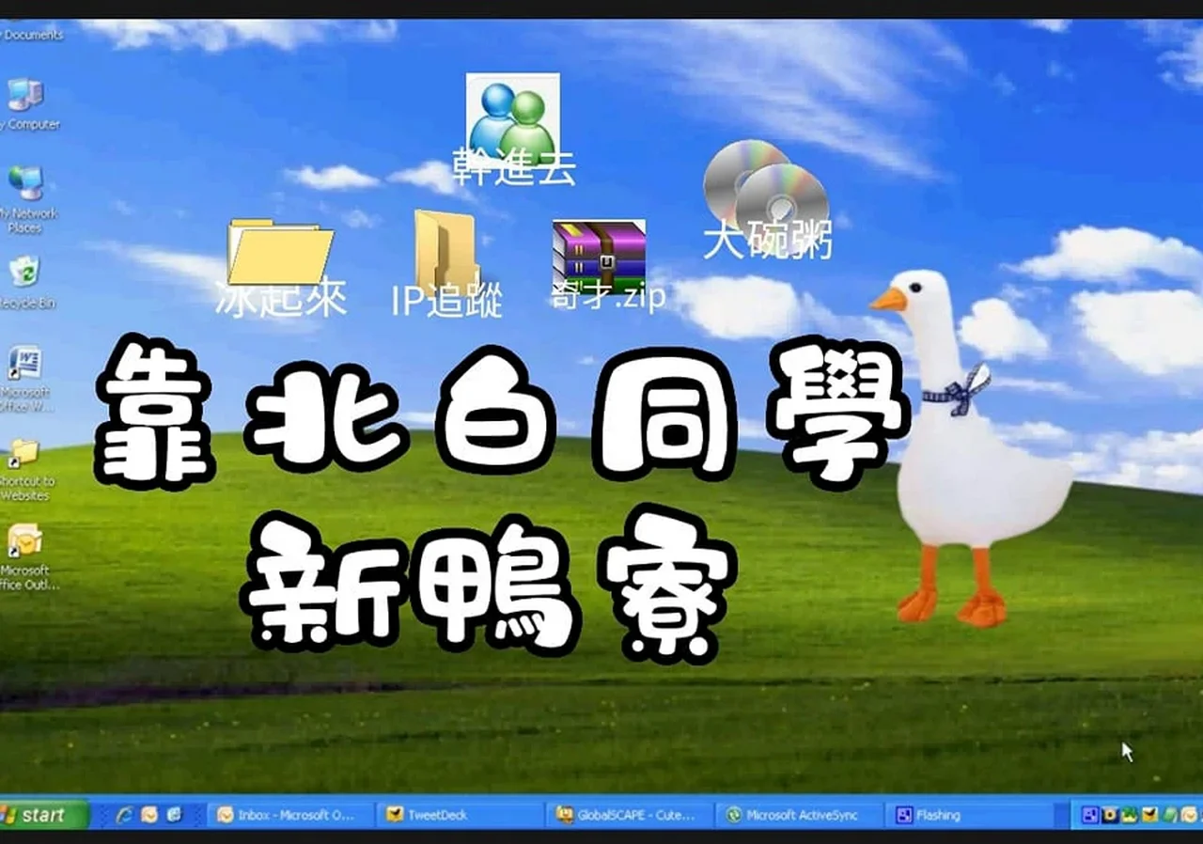1203x844 pixels.
Task: Switch to the Flashing taskbar button
Action: coord(970,815)
